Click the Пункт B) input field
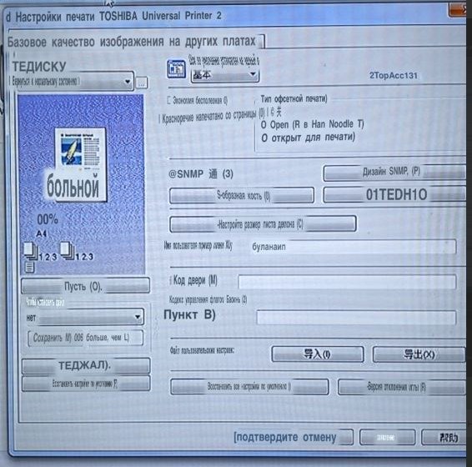 356,318
